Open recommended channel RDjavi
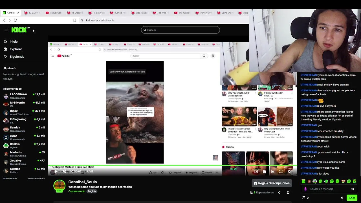Screen dimensions: 361x203 tap(24, 112)
